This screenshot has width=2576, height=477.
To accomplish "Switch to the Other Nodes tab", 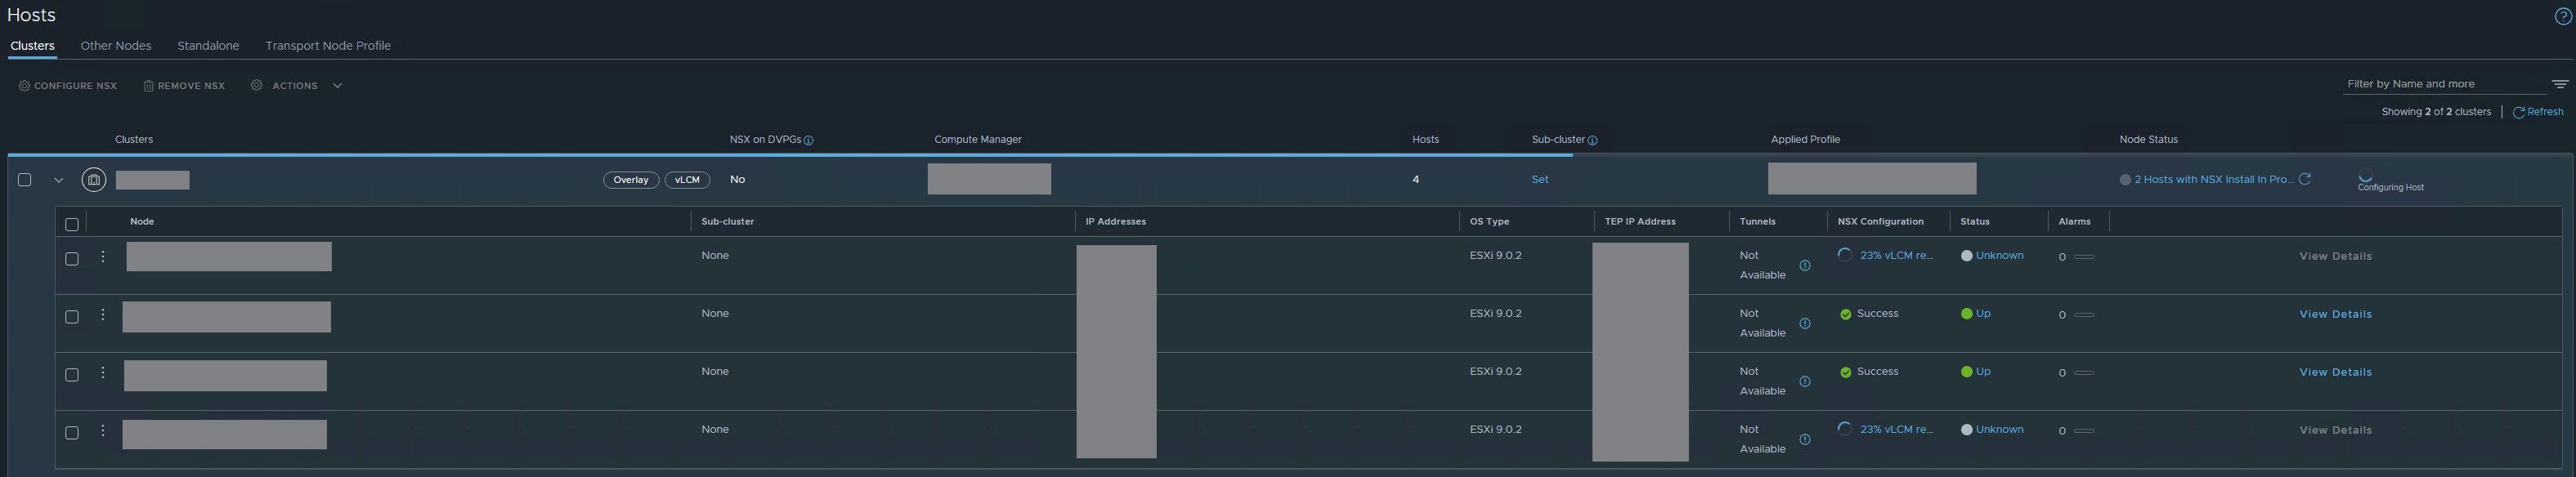I will (116, 46).
